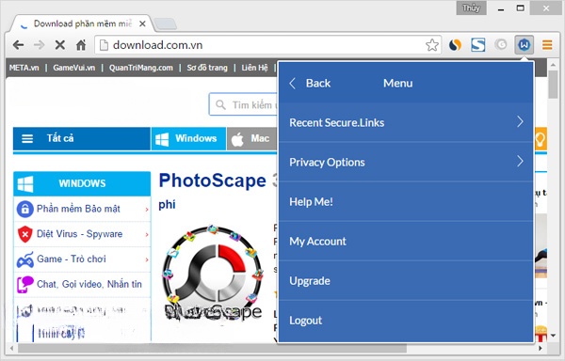Viewport: 565px width, 361px height.
Task: Stop page loading with X button
Action: pos(60,45)
